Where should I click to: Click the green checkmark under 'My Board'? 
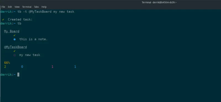(x=15, y=35)
